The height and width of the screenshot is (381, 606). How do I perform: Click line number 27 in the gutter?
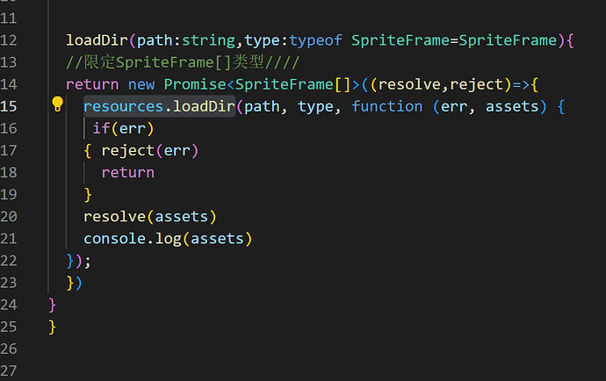tap(10, 371)
